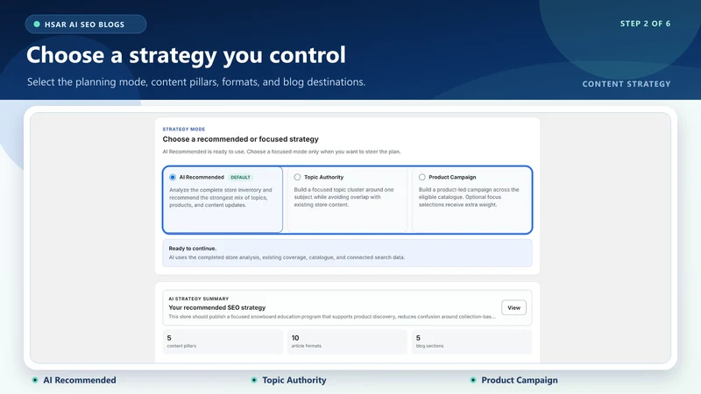This screenshot has width=701, height=394.
Task: Click the AI Recommended card description text
Action: click(221, 198)
